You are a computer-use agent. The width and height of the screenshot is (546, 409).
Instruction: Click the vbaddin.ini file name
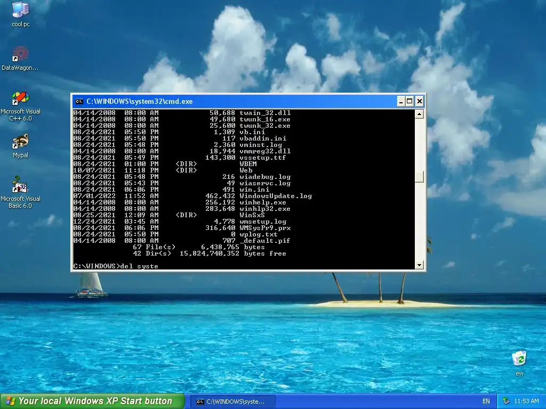pos(263,138)
